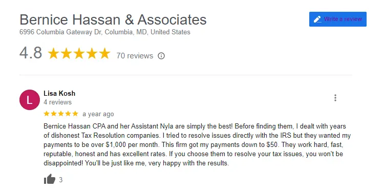Click the five-star rating on Lisa's review

pyautogui.click(x=61, y=114)
